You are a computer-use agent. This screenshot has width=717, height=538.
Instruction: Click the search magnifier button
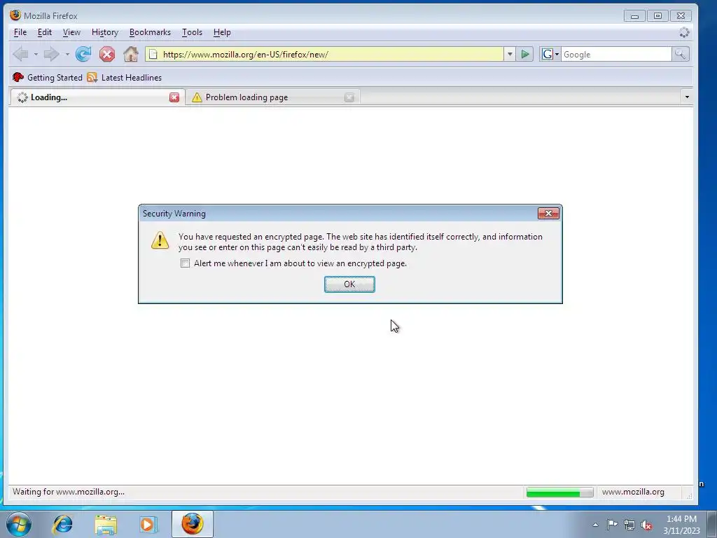(681, 54)
